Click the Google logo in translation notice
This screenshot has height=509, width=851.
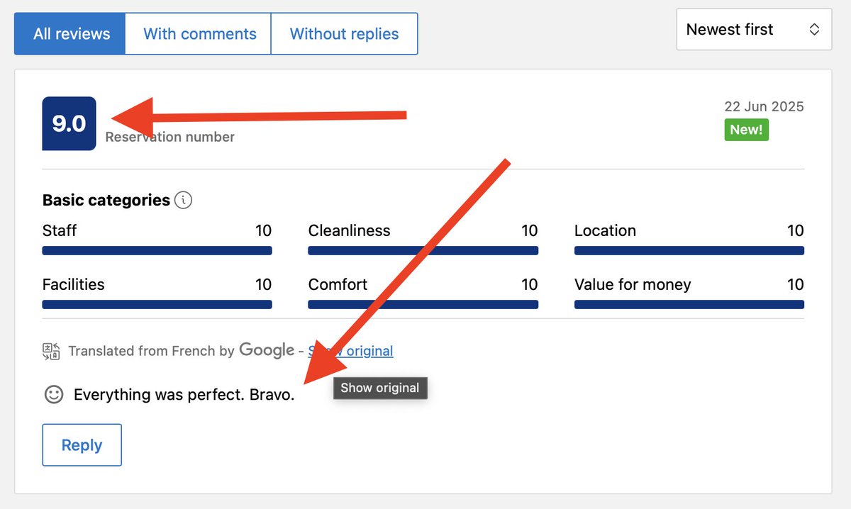(x=267, y=349)
